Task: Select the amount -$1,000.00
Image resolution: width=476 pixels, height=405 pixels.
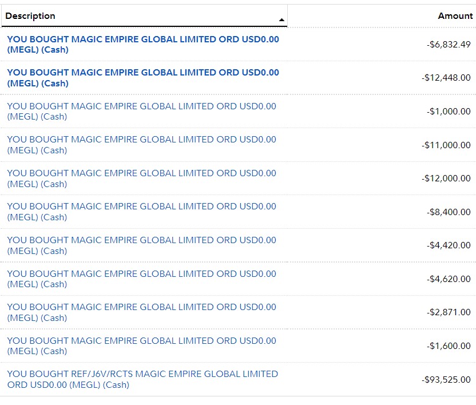Action: pos(449,112)
